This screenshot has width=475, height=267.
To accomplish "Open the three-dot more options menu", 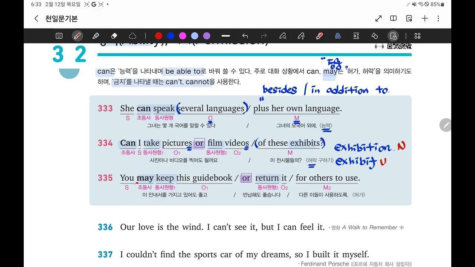I will [x=438, y=19].
